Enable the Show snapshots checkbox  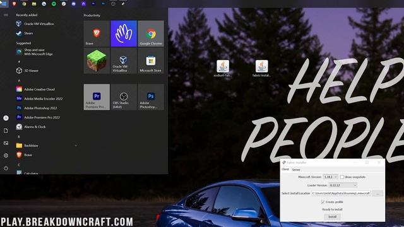point(342,177)
